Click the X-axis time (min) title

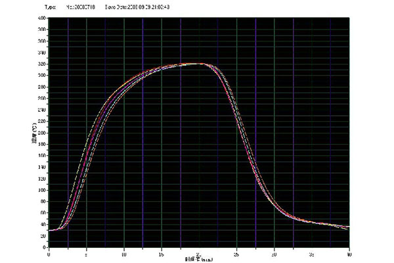(x=198, y=258)
